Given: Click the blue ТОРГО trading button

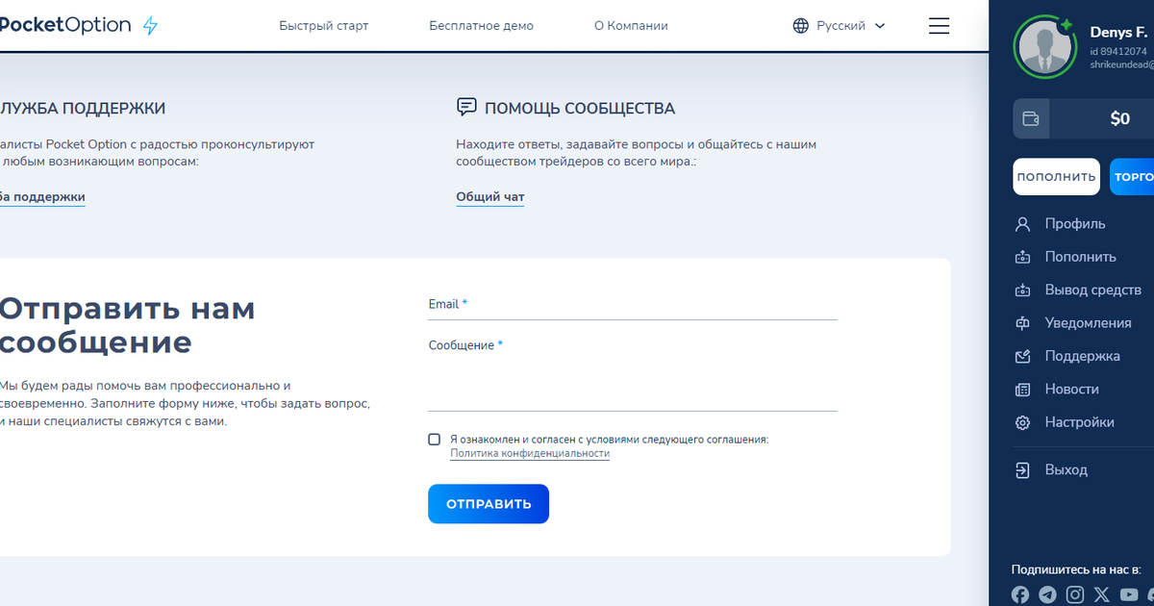Looking at the screenshot, I should point(1132,177).
